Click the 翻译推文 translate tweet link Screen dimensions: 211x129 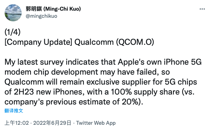[14, 111]
